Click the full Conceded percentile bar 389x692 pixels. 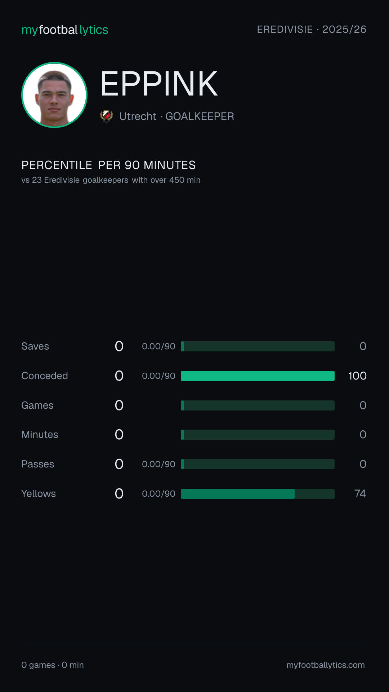[258, 376]
